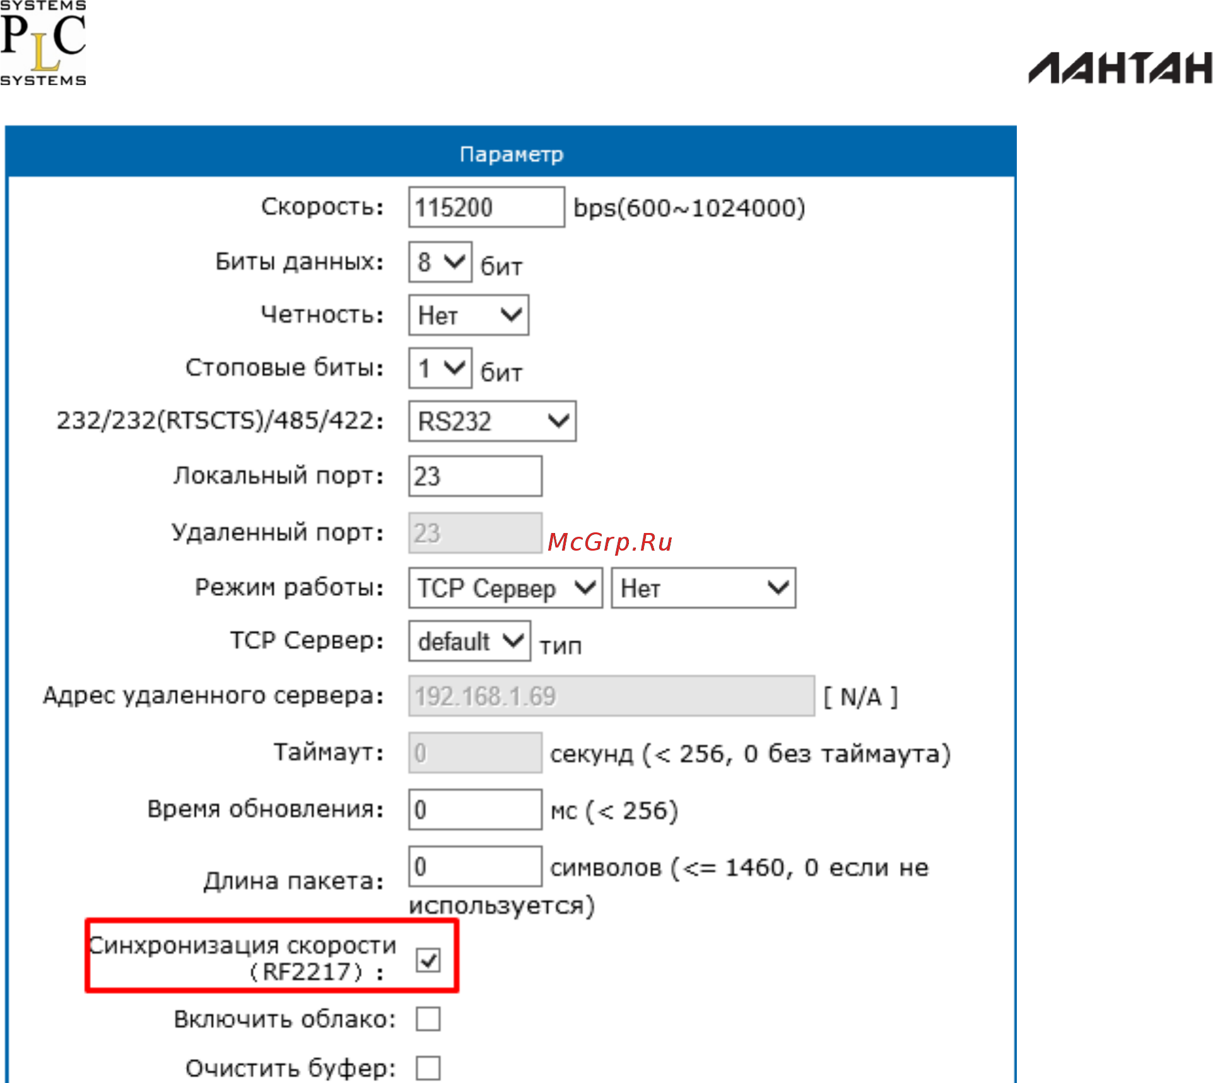Focus the Локальный порт field
1213x1083 pixels.
[475, 476]
